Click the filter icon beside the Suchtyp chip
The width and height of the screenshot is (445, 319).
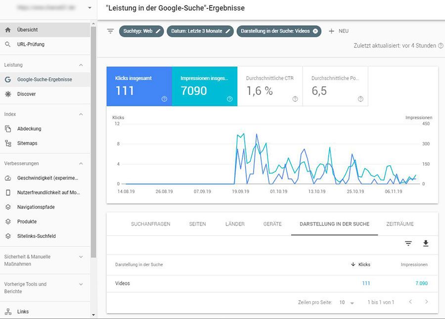coord(110,31)
